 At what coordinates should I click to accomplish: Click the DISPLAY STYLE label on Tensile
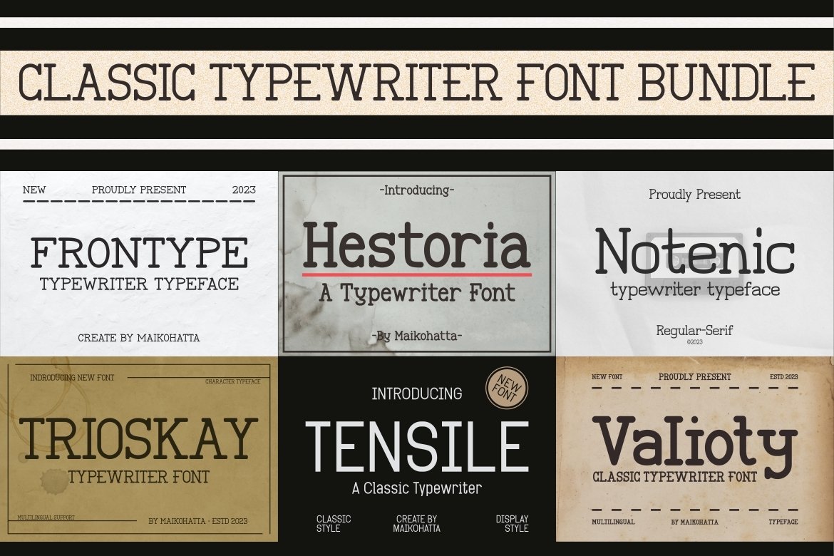[512, 524]
